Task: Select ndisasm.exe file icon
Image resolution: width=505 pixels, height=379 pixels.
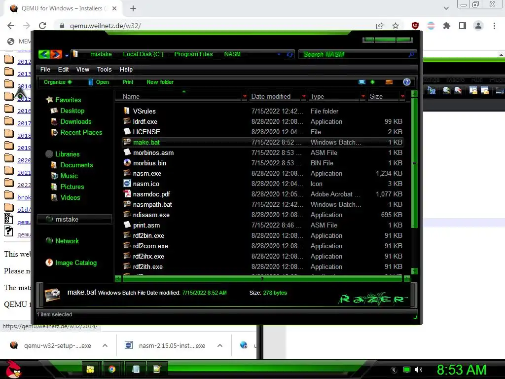Action: point(127,215)
